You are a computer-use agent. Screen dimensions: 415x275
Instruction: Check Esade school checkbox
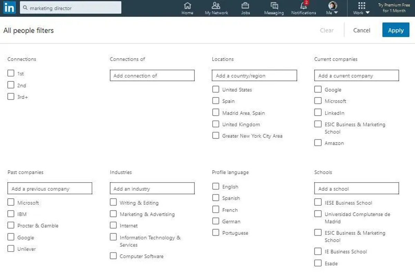[318, 263]
